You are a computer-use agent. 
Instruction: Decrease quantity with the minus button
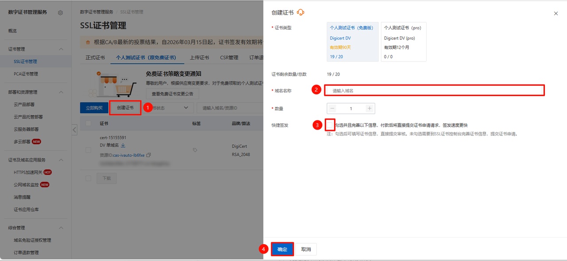point(333,108)
